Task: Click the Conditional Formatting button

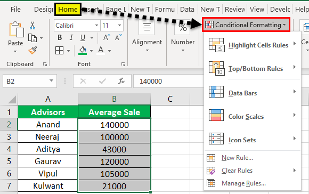Action: (x=246, y=25)
